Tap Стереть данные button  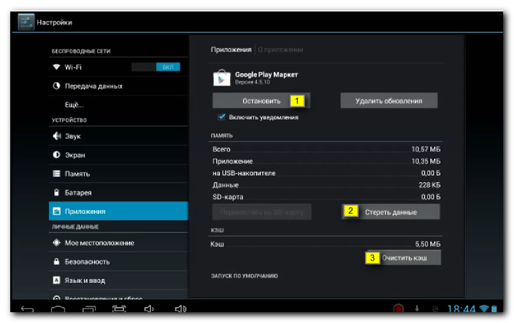[391, 212]
